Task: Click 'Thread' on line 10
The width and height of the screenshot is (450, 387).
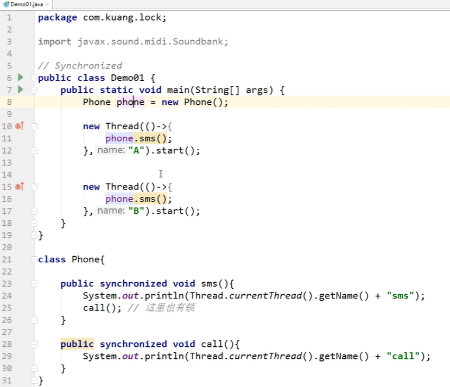Action: coord(122,126)
